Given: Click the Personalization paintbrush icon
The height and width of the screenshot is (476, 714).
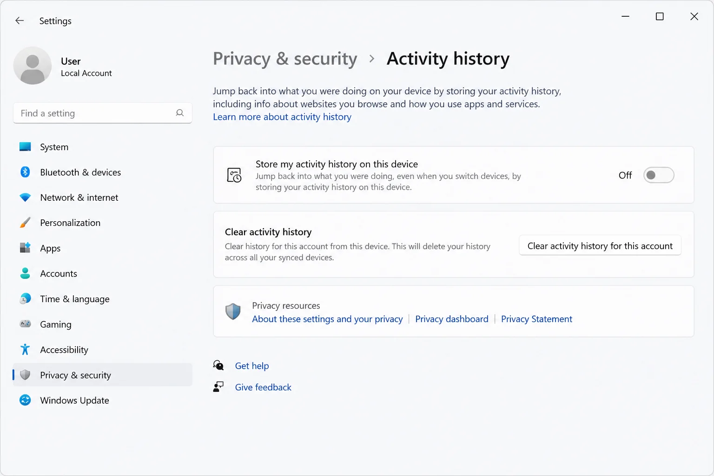Looking at the screenshot, I should point(25,223).
